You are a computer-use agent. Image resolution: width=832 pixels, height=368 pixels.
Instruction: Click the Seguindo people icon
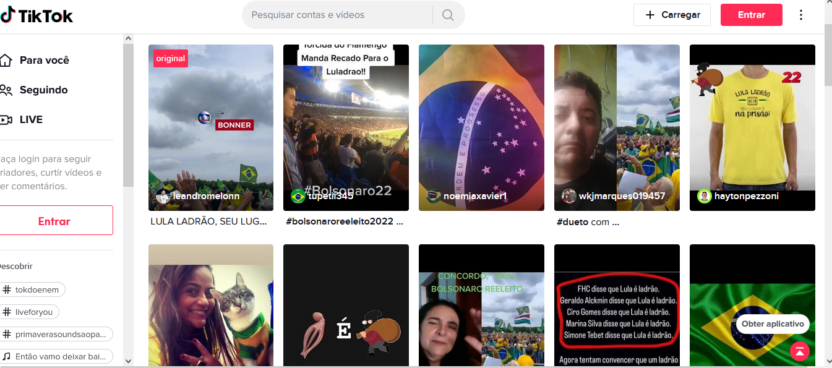(6, 90)
